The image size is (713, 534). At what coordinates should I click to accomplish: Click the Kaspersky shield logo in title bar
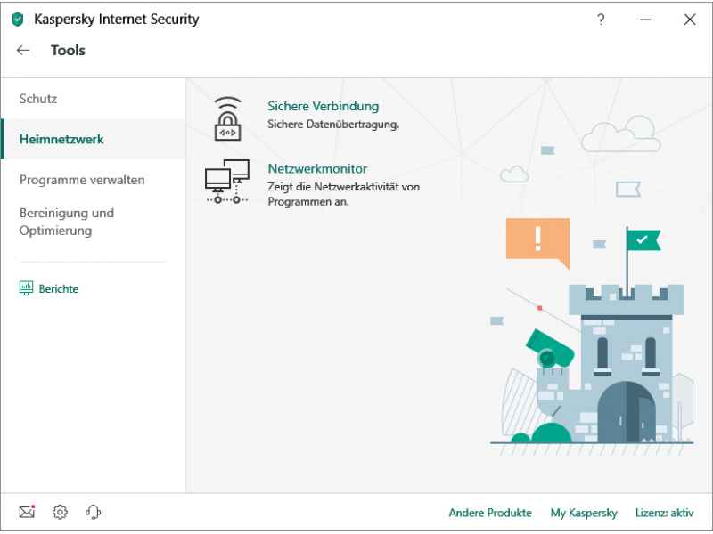(x=18, y=20)
